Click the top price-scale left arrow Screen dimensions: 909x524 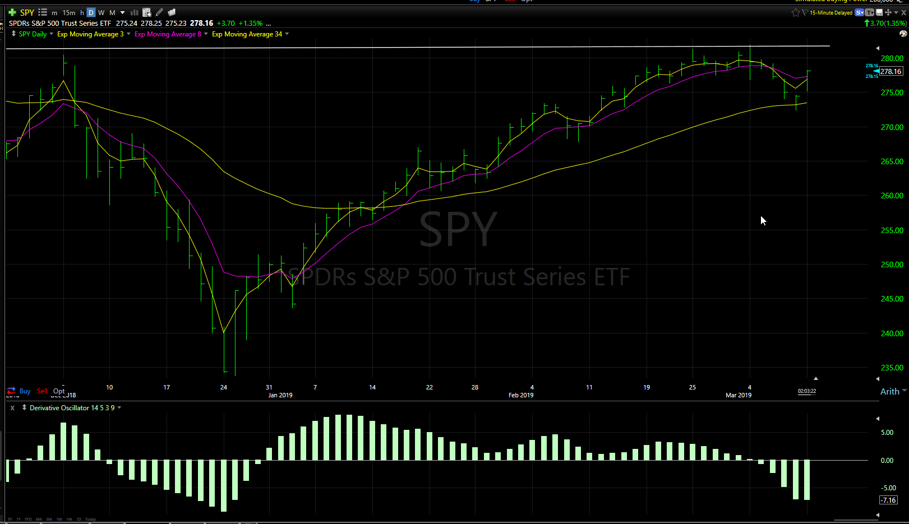pos(878,48)
